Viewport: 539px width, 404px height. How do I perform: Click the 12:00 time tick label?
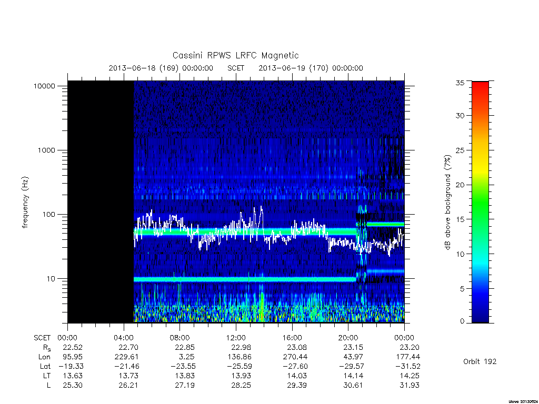point(236,338)
